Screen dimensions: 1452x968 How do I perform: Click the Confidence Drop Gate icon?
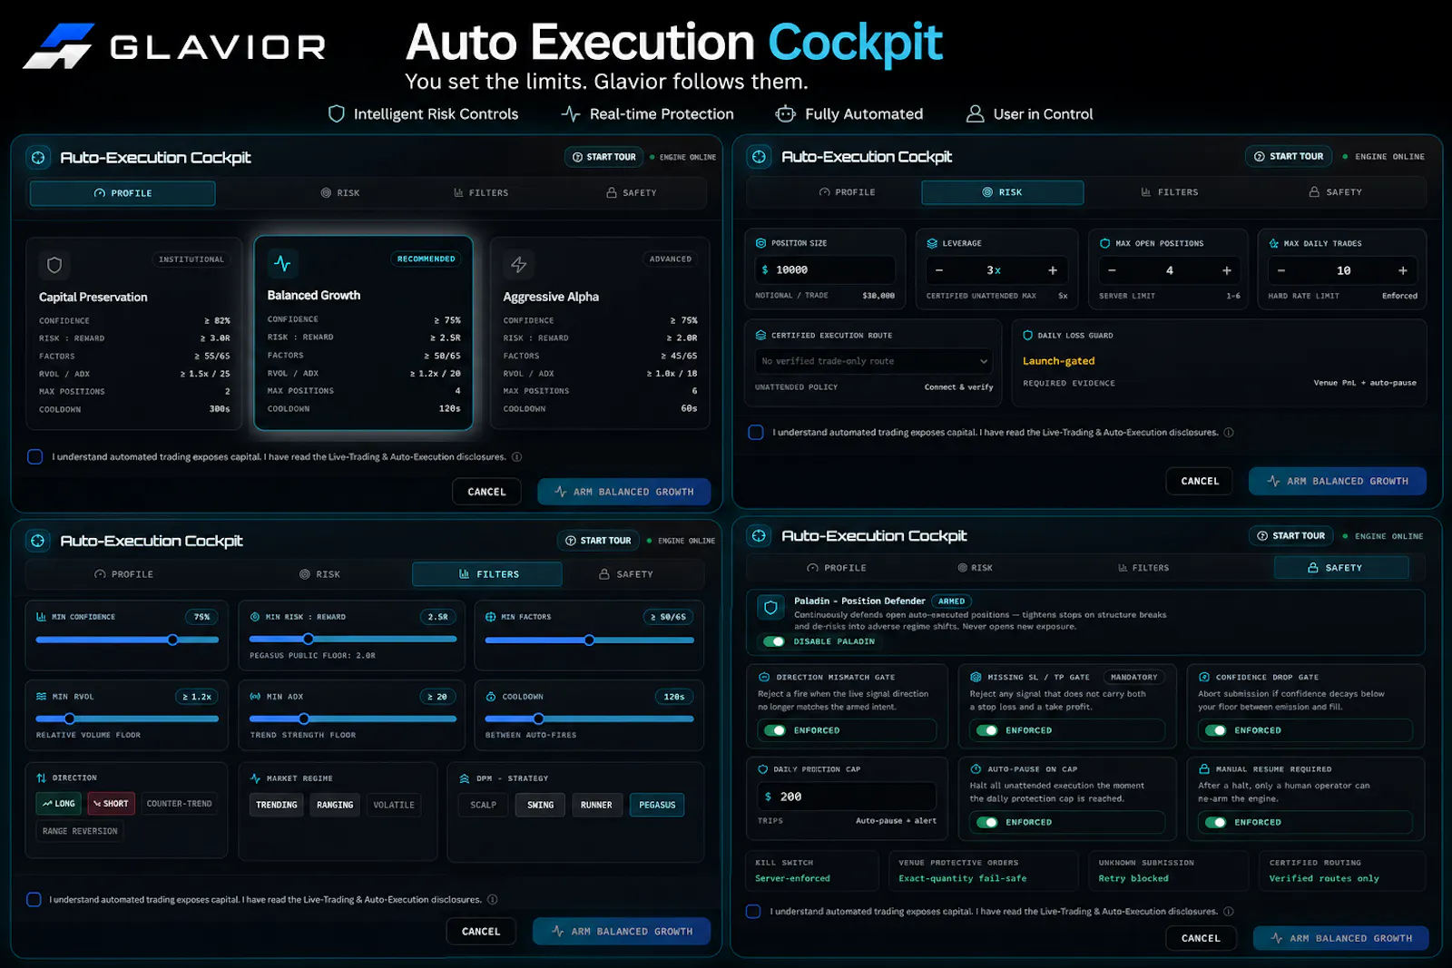[1203, 677]
